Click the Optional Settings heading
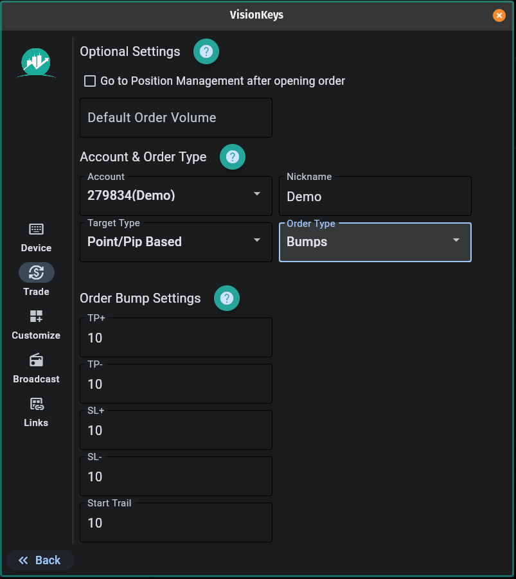 click(130, 51)
